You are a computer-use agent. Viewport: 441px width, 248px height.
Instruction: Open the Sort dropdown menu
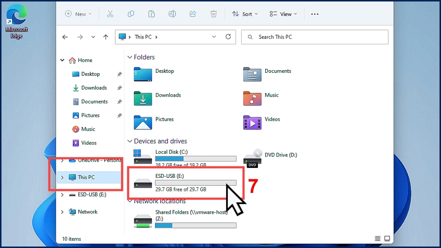pos(245,14)
